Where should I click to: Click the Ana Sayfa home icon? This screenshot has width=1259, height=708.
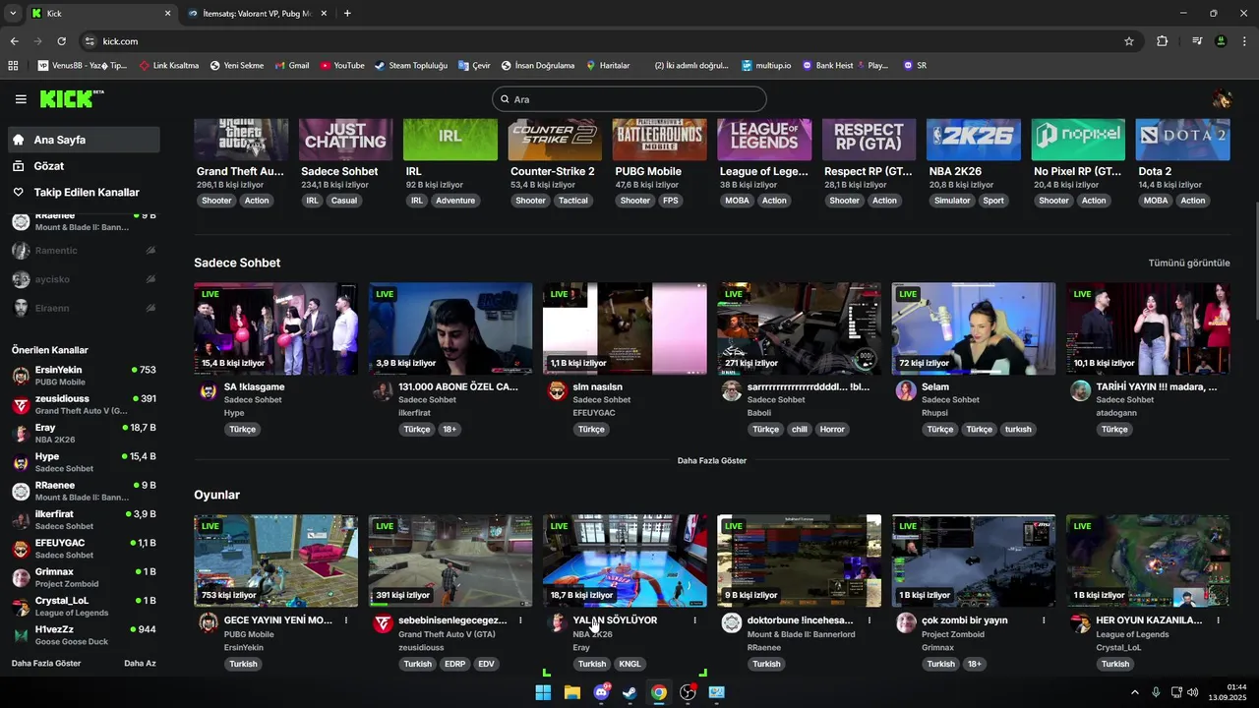[19, 140]
